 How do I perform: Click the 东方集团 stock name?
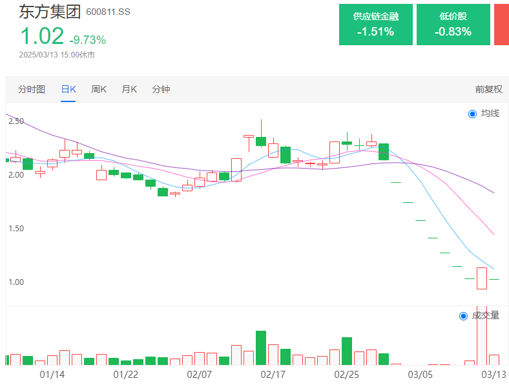(x=50, y=12)
